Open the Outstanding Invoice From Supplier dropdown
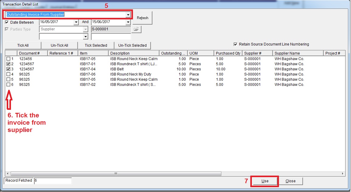This screenshot has width=351, height=192. pos(128,15)
